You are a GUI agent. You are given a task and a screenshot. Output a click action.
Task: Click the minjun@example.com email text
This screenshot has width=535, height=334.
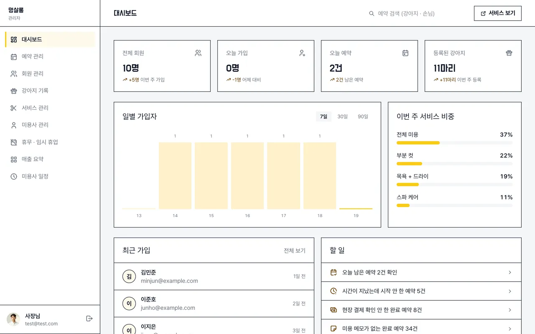(x=169, y=281)
